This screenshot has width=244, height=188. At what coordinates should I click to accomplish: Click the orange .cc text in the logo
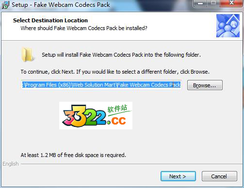pyautogui.click(x=116, y=121)
